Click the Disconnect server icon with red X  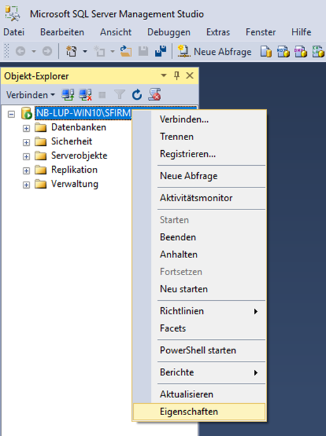pos(85,95)
